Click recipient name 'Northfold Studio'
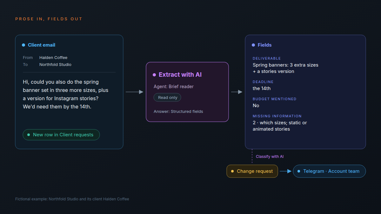This screenshot has width=381, height=214. point(55,65)
